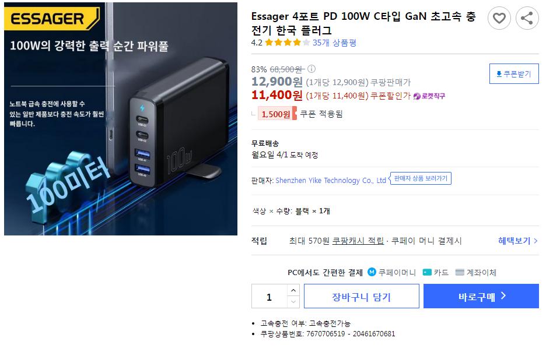This screenshot has width=546, height=359.
Task: Click the 쿠폰받기 download coupon button
Action: pos(513,74)
